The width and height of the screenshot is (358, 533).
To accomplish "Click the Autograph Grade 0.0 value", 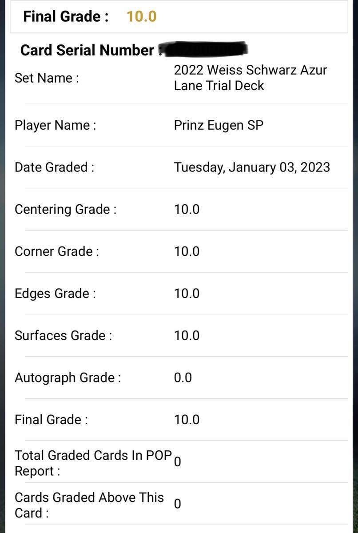I will point(183,378).
